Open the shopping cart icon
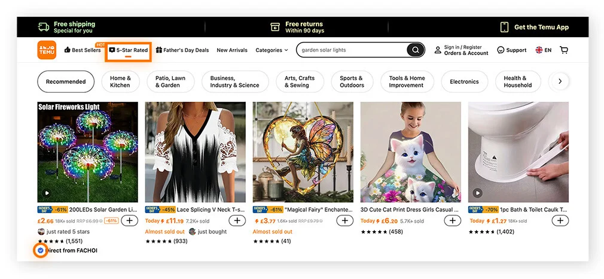The width and height of the screenshot is (604, 279). coord(563,50)
